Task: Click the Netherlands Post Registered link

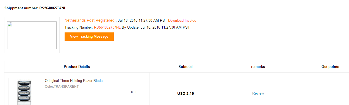Action: pyautogui.click(x=90, y=21)
